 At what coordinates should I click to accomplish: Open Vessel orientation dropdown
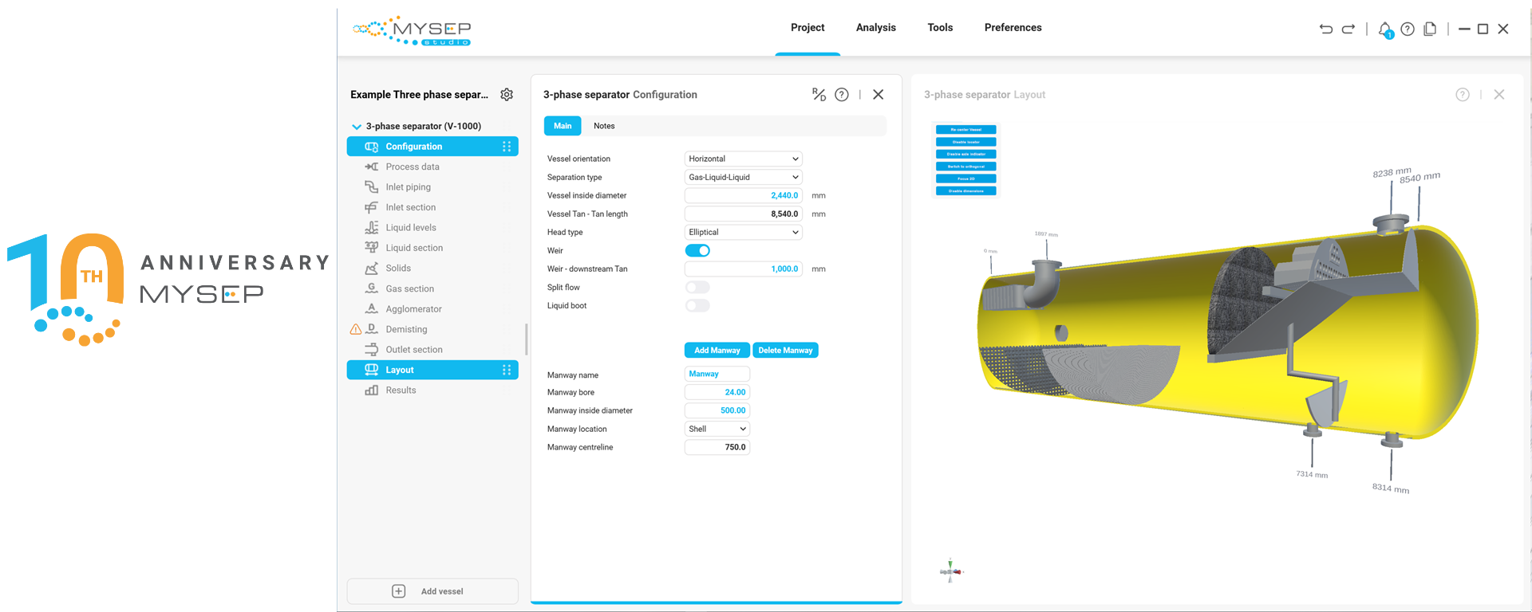coord(743,159)
